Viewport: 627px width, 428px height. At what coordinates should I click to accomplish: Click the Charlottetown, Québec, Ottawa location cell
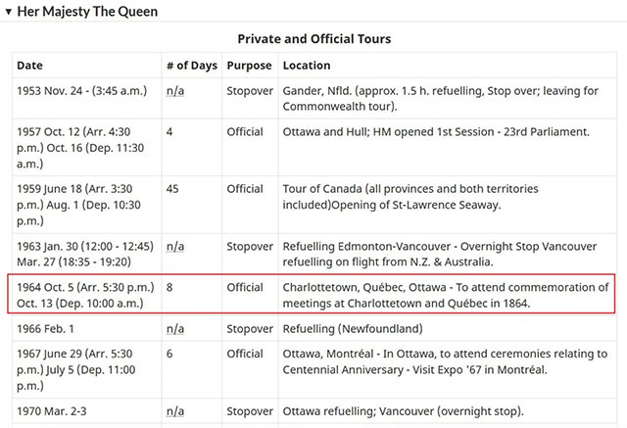(447, 295)
